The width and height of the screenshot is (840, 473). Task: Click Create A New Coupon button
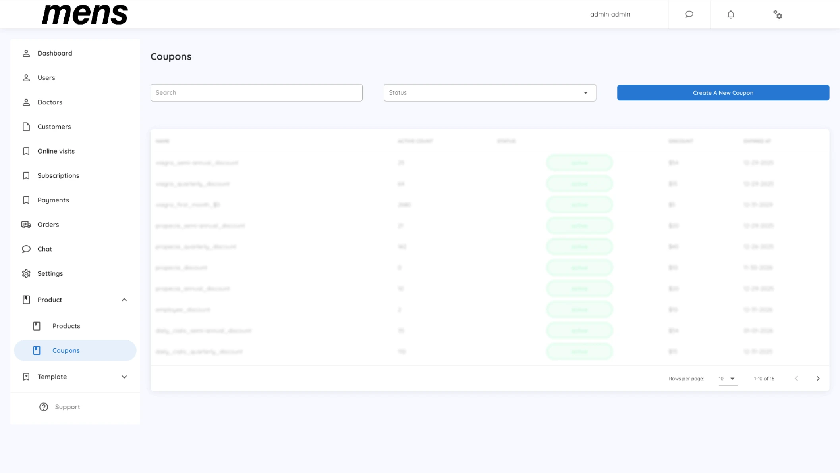[x=723, y=92]
